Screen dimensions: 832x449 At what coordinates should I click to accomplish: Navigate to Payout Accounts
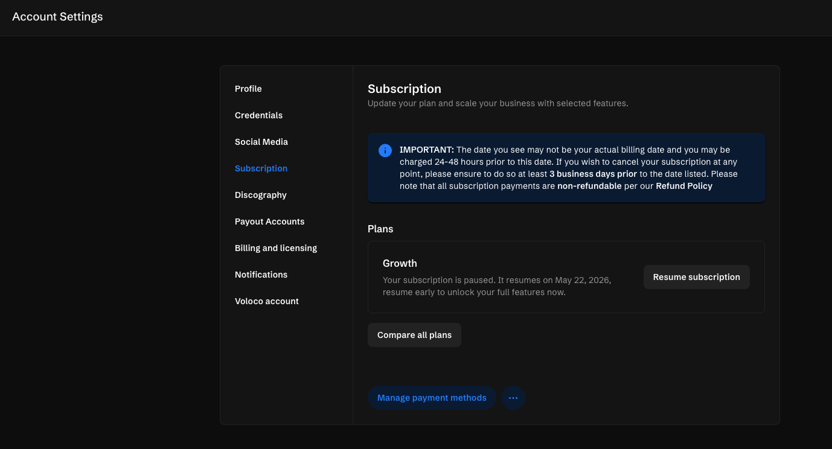(x=269, y=221)
